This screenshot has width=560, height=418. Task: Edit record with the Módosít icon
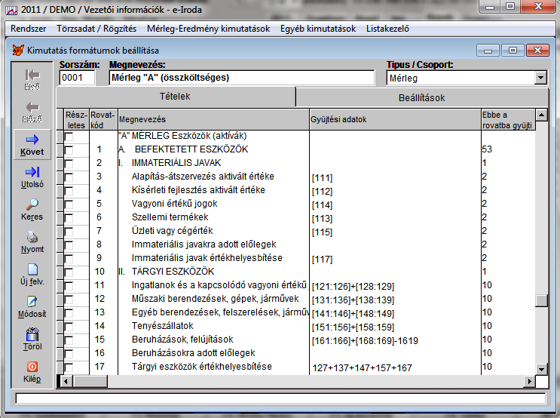[x=32, y=303]
